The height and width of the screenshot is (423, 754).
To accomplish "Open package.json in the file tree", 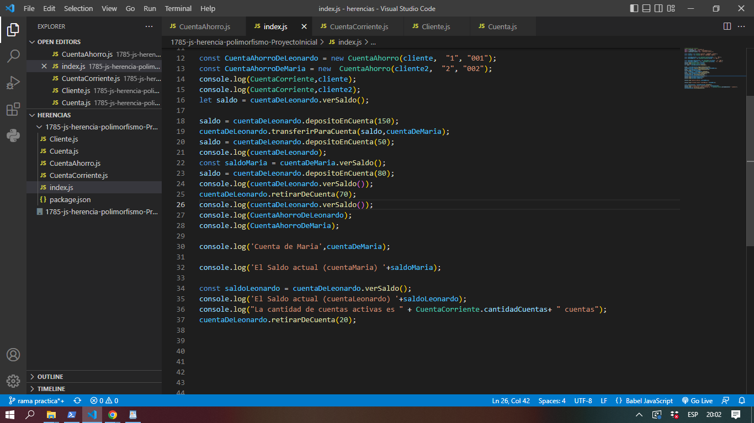I will [94, 199].
